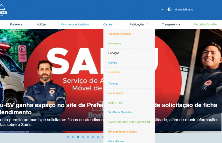Collapse the Canais dropdown menu
The width and height of the screenshot is (222, 143).
pos(109,24)
